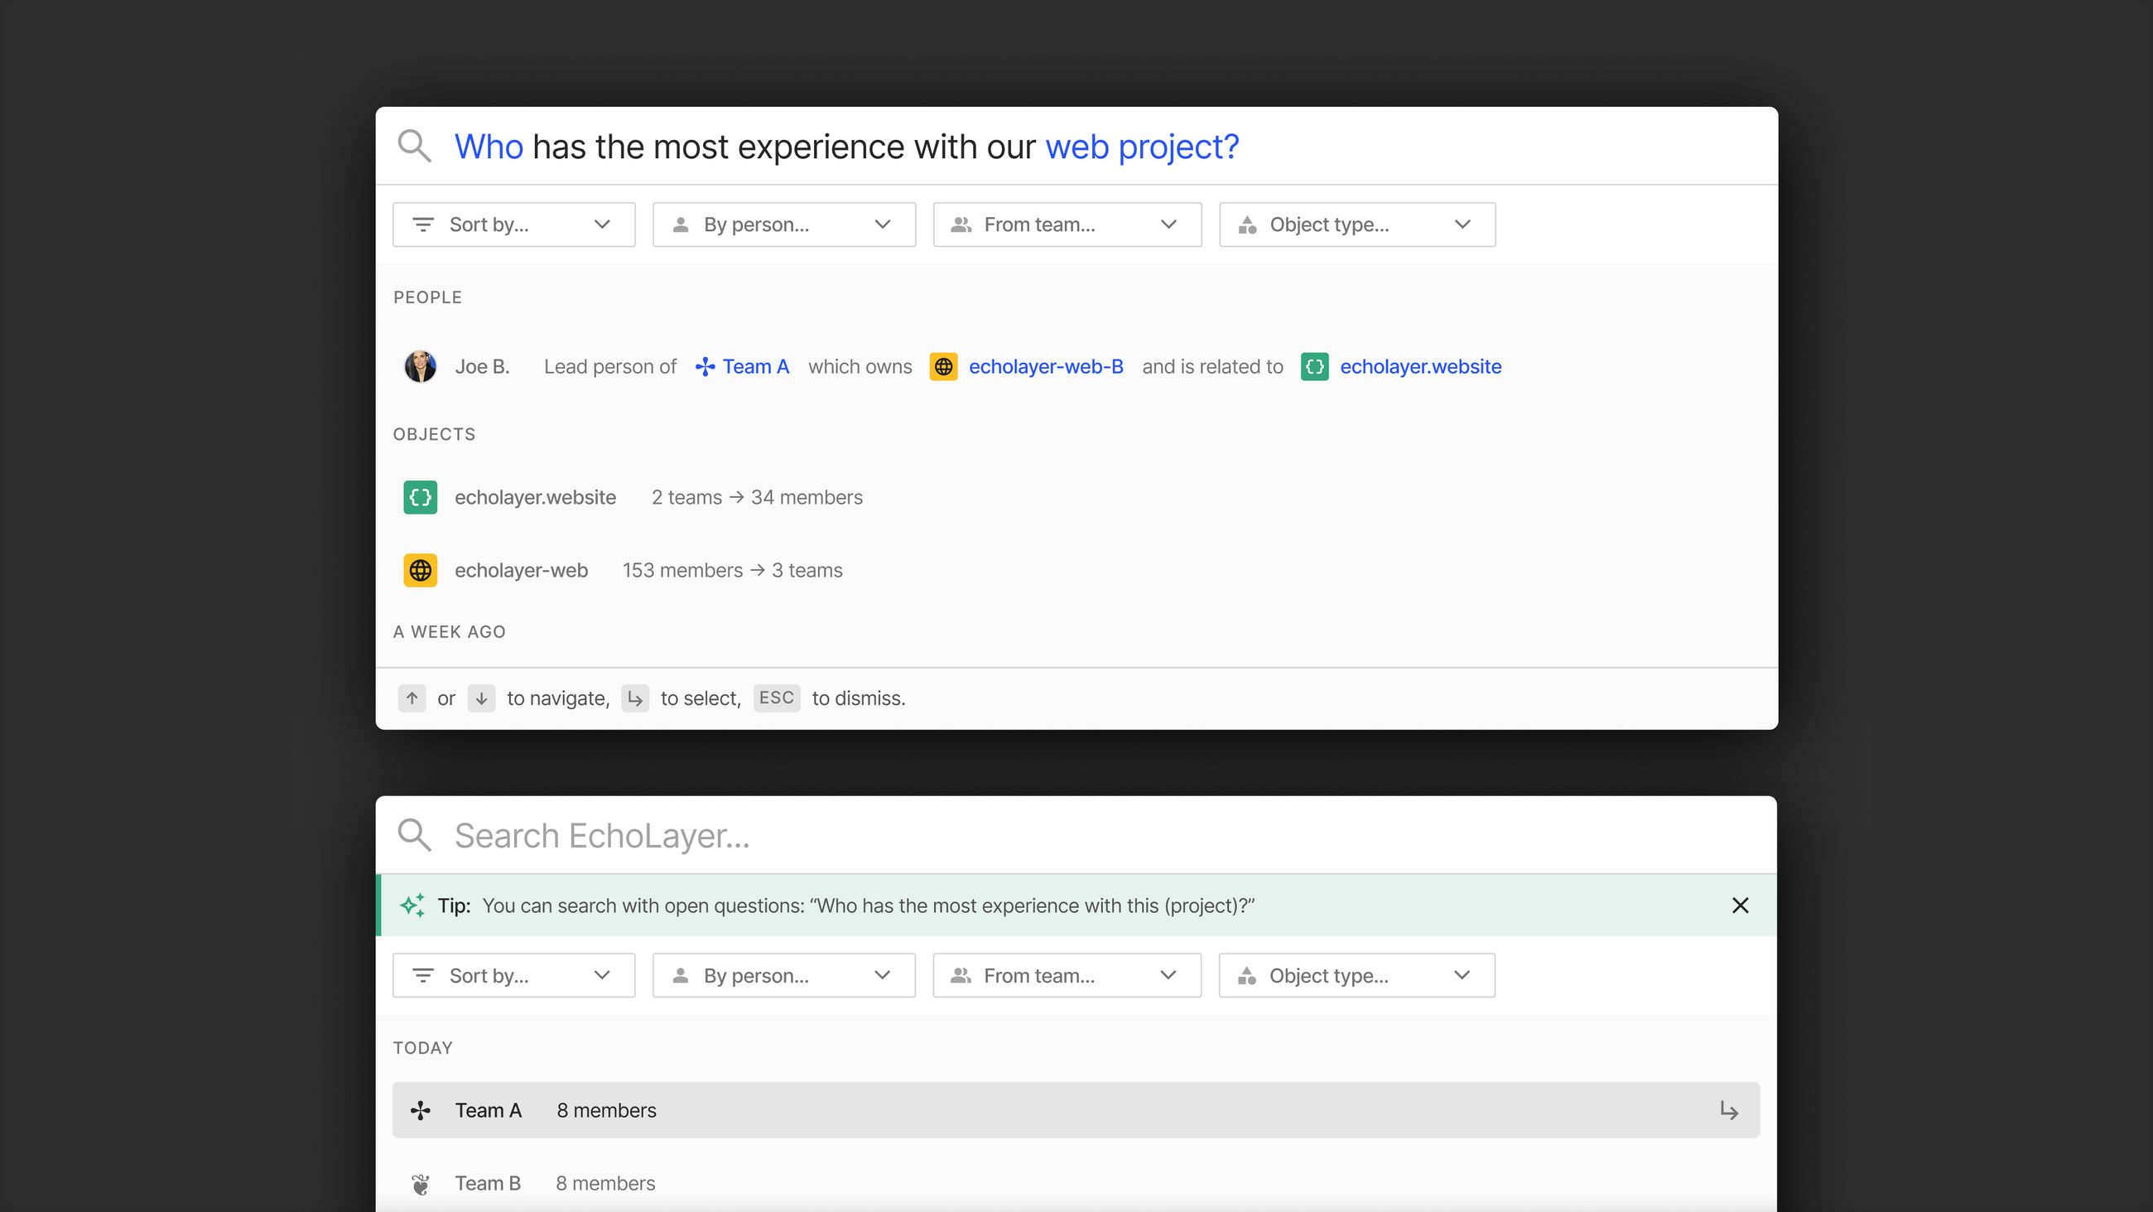Click the Team B icon in bottom list
2153x1212 pixels.
(420, 1184)
